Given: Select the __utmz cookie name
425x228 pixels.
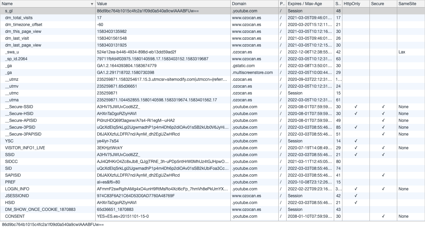Looking at the screenshot, I should (12, 79).
